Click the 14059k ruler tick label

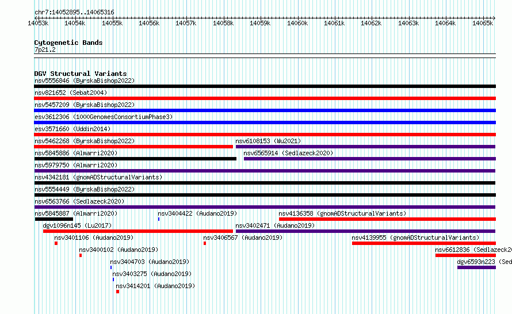point(260,23)
